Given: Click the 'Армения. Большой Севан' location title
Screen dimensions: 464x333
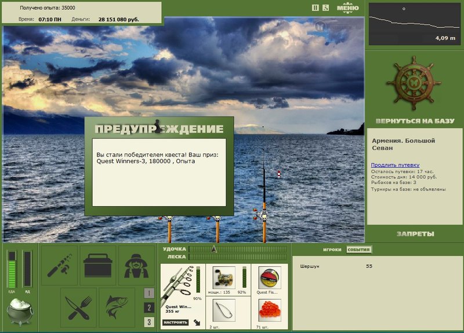Looking at the screenshot, I should [x=403, y=144].
